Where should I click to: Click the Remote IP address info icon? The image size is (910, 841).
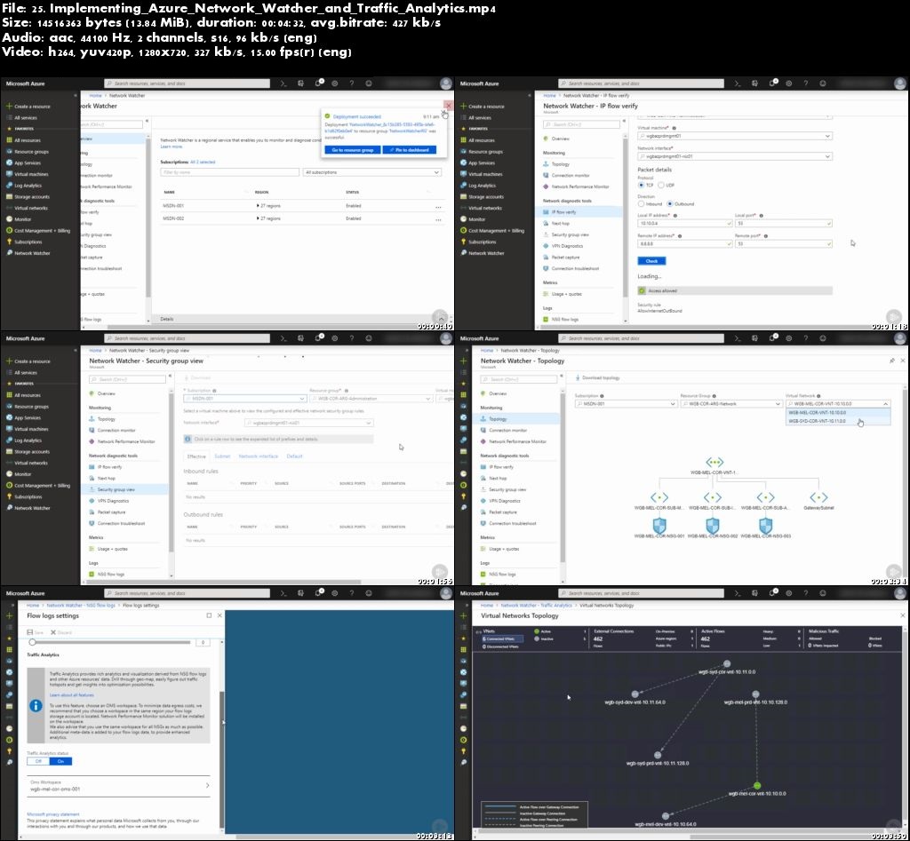680,236
